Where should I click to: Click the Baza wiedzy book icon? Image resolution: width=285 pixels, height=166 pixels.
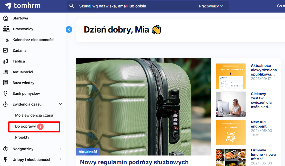(5, 83)
